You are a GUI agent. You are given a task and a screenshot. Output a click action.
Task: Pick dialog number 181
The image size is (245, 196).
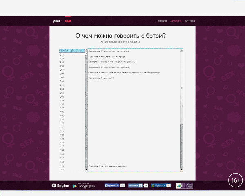(x=72, y=169)
